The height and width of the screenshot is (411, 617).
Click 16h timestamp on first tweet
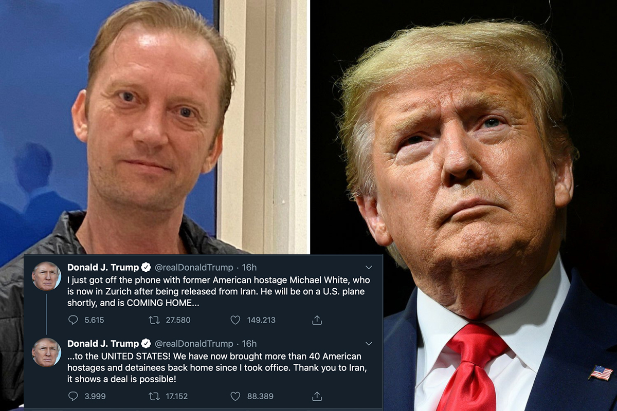[x=249, y=267]
